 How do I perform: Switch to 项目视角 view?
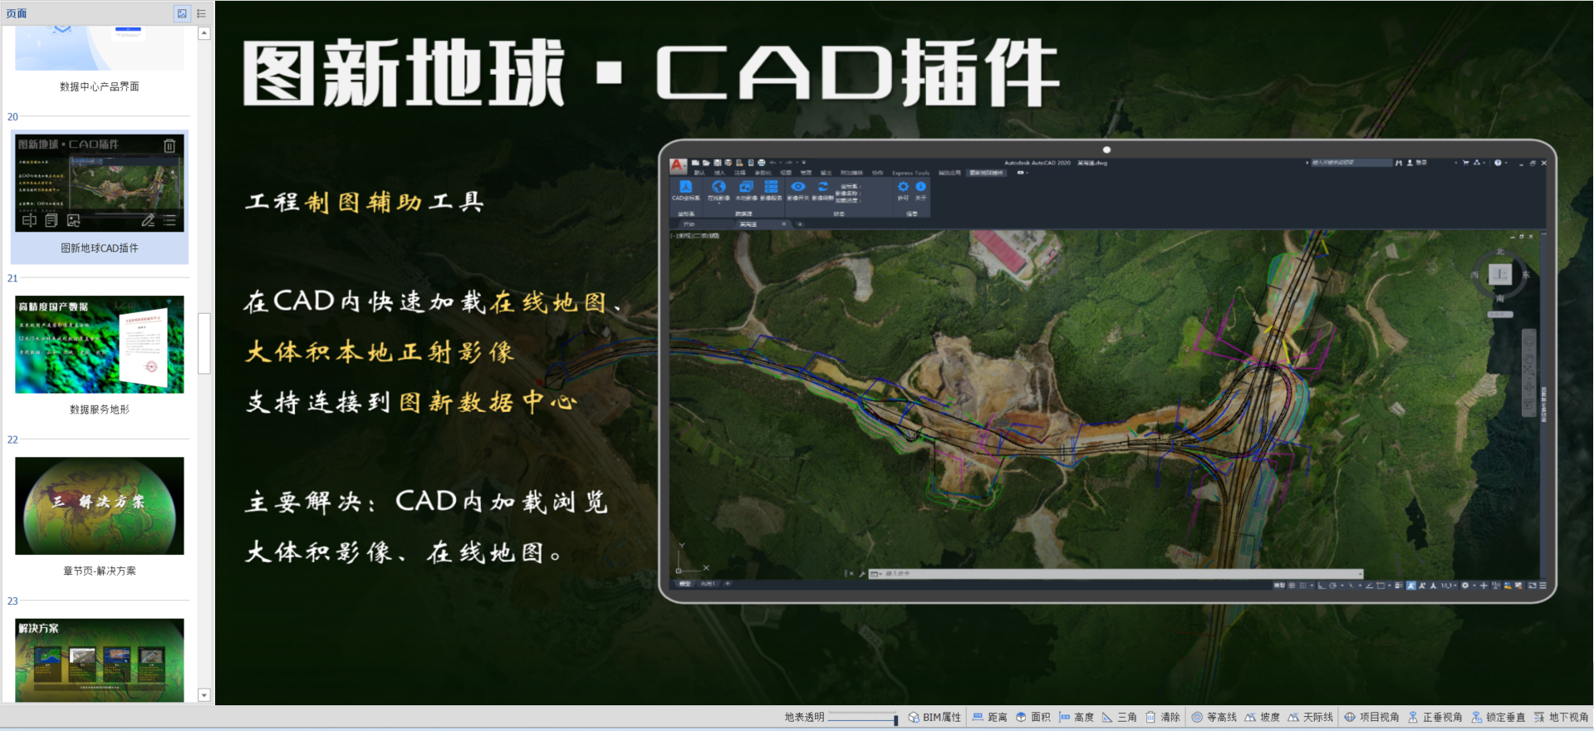(x=1372, y=717)
